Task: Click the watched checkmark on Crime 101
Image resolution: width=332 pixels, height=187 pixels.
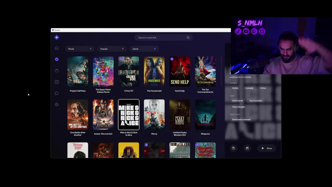Action: [121, 59]
